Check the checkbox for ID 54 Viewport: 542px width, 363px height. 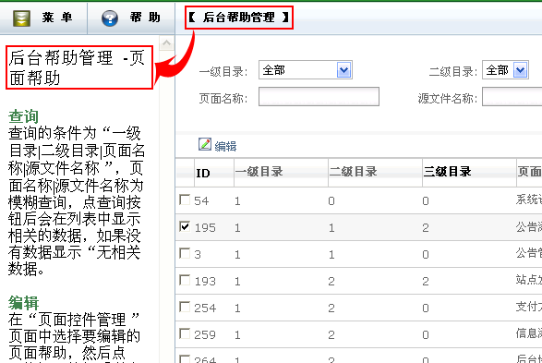click(185, 200)
